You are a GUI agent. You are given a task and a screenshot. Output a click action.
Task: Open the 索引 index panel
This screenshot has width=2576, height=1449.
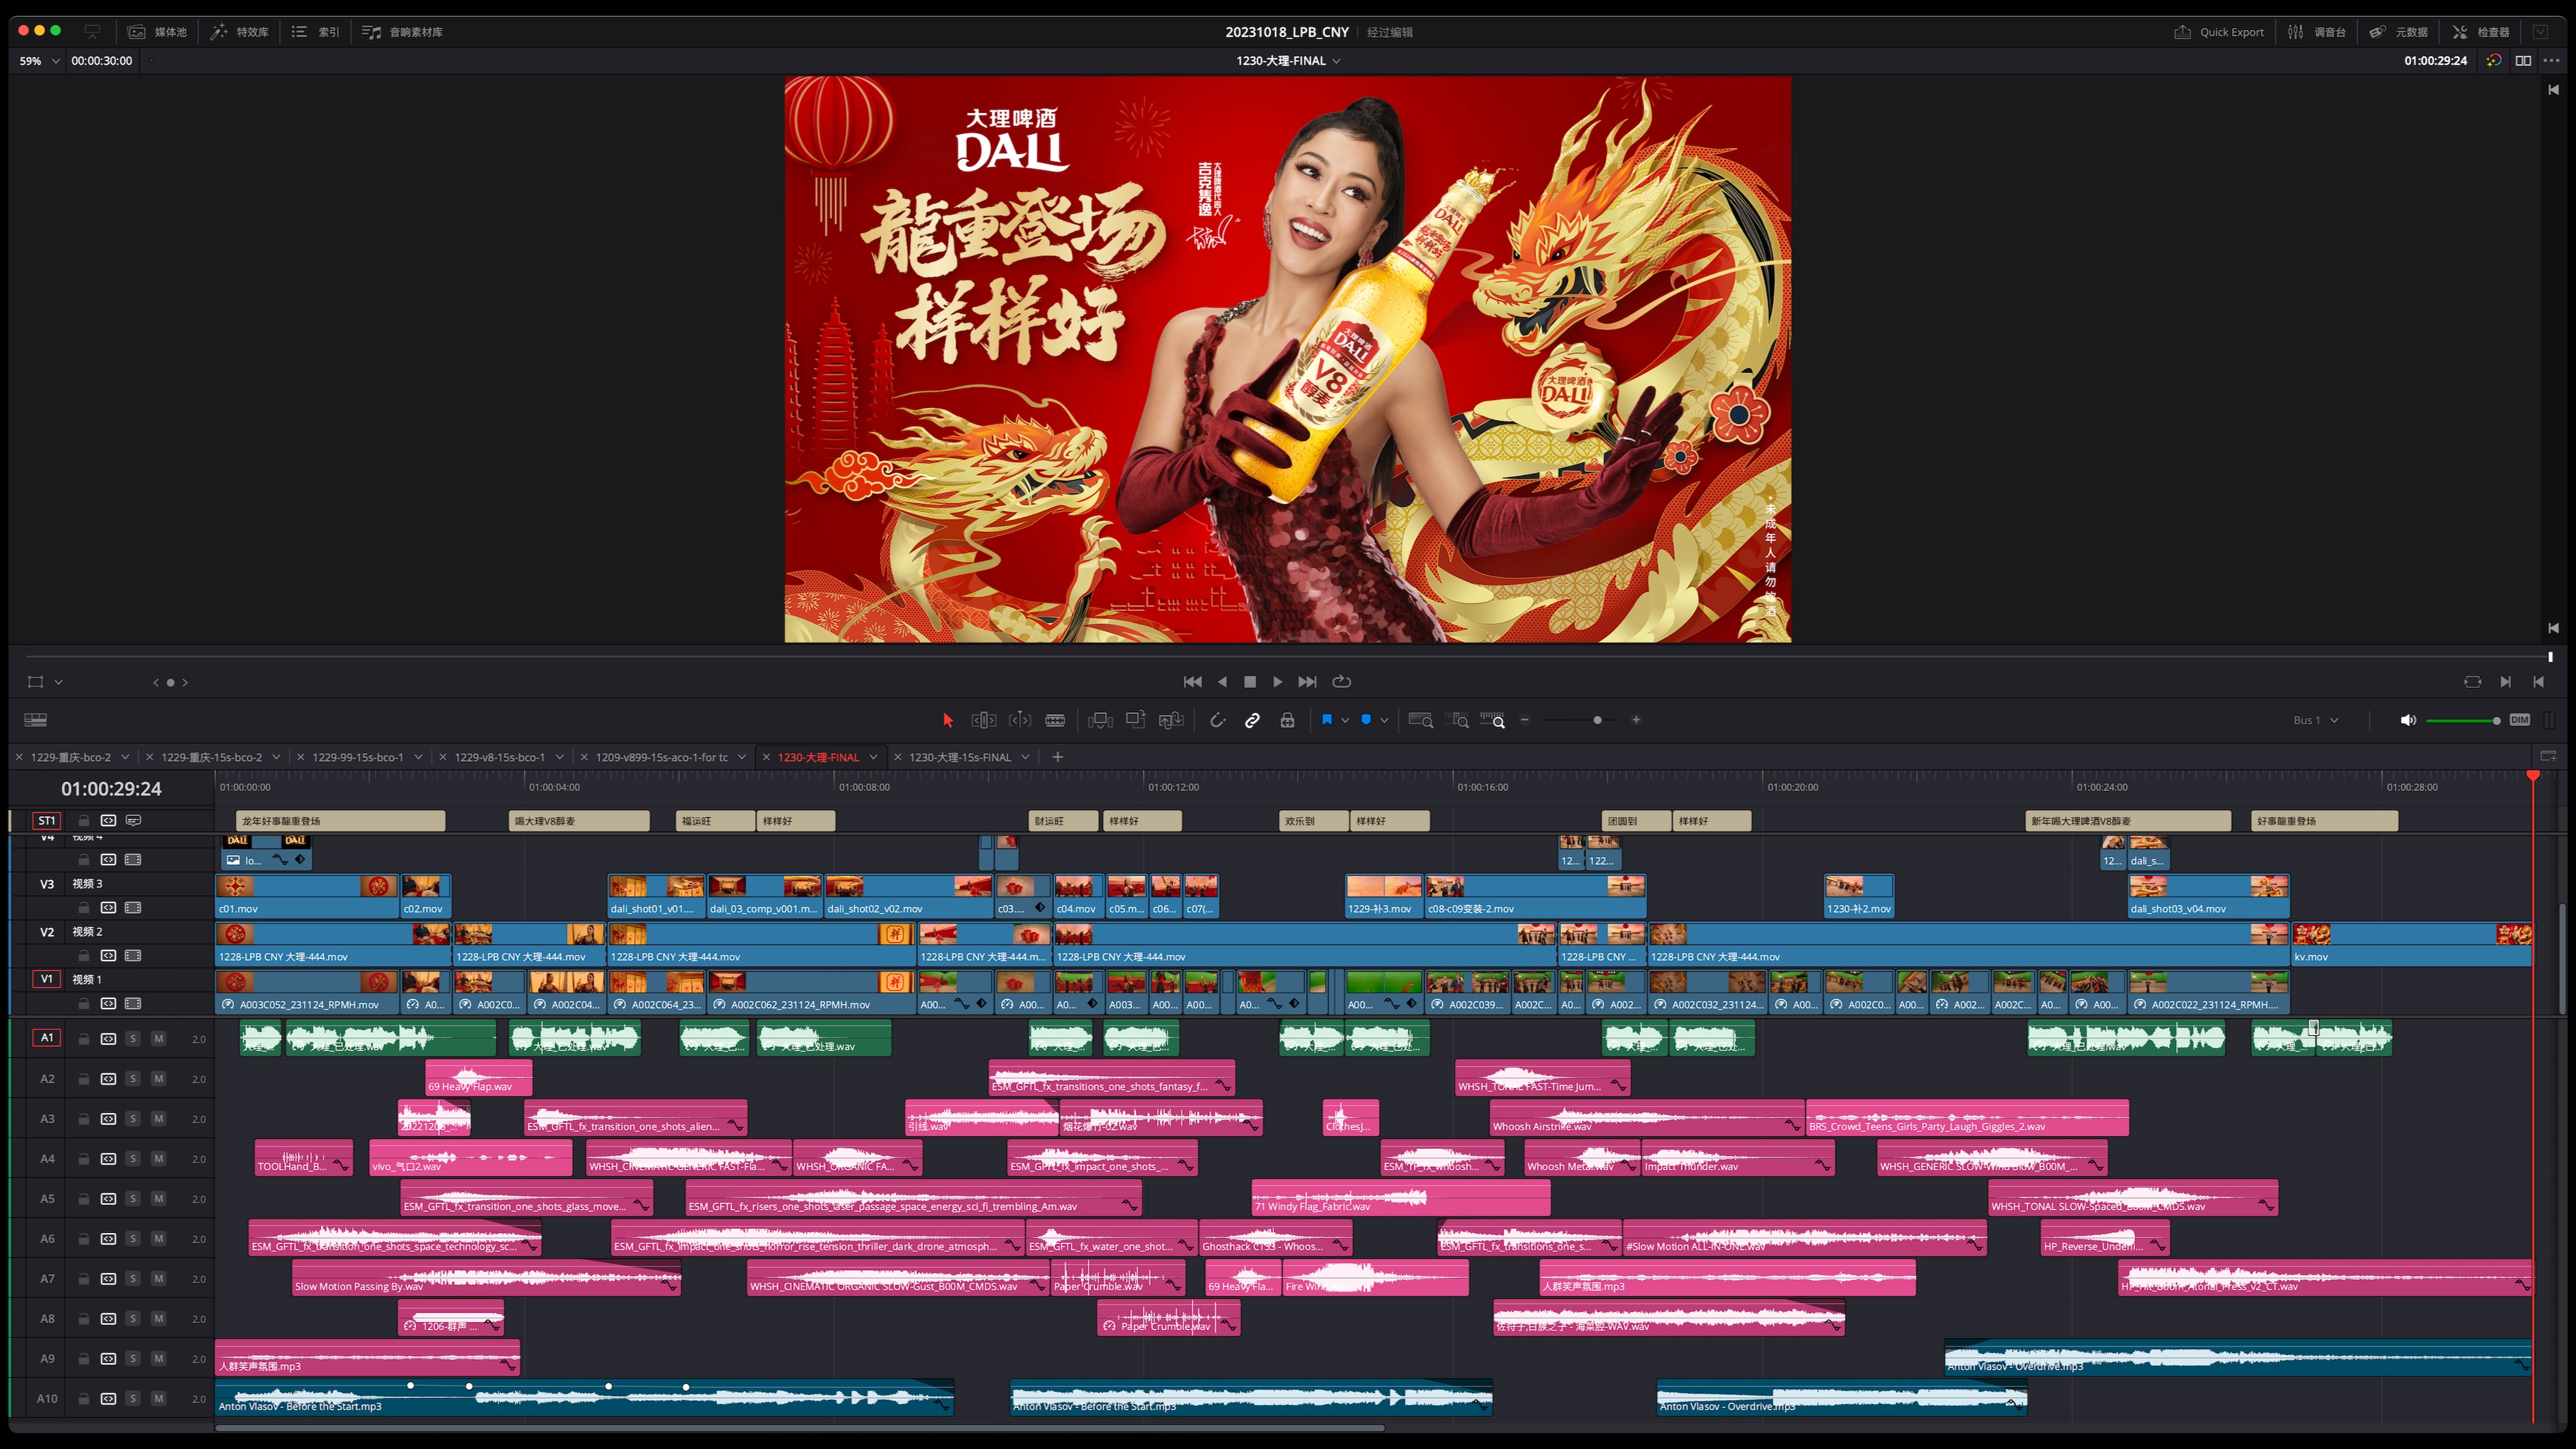point(316,32)
